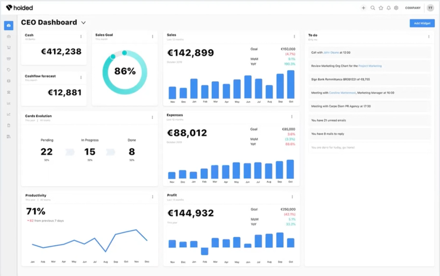Image resolution: width=440 pixels, height=276 pixels.
Task: Click the analytics bar chart icon in the sidebar
Action: (8, 103)
